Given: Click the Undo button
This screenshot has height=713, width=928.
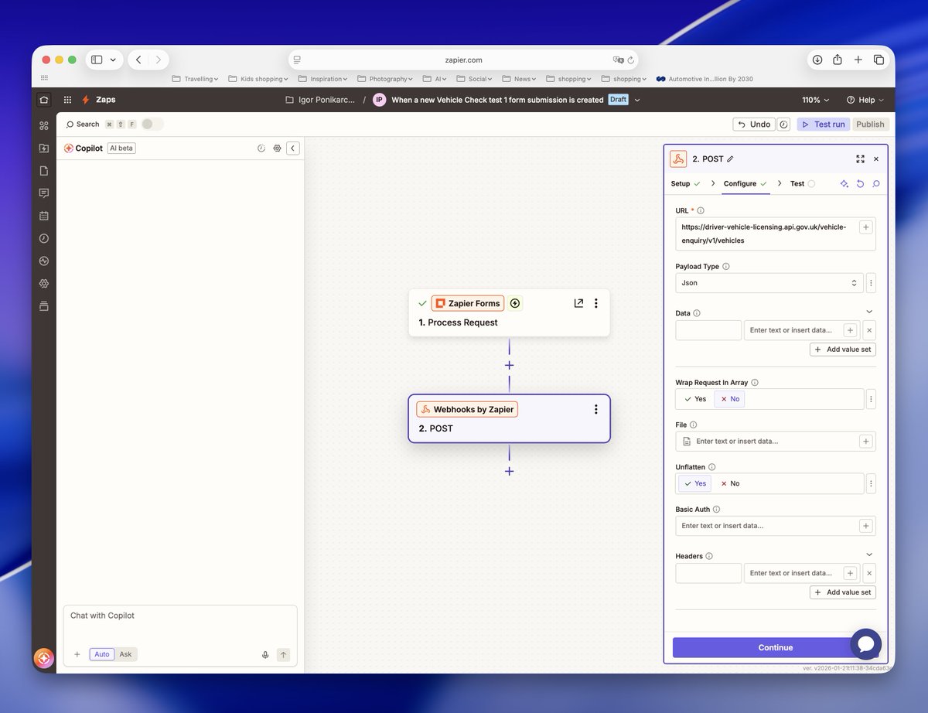Looking at the screenshot, I should click(754, 124).
